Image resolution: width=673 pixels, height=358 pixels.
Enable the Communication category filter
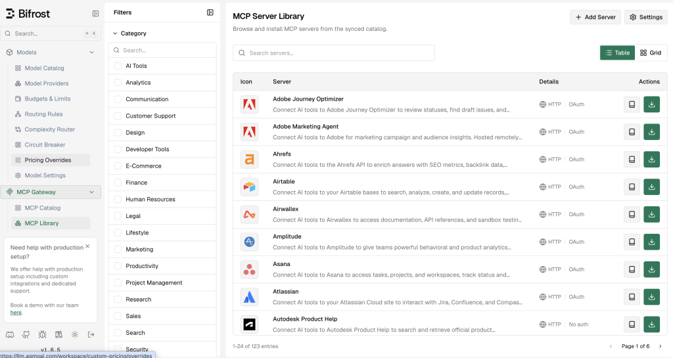tap(118, 99)
